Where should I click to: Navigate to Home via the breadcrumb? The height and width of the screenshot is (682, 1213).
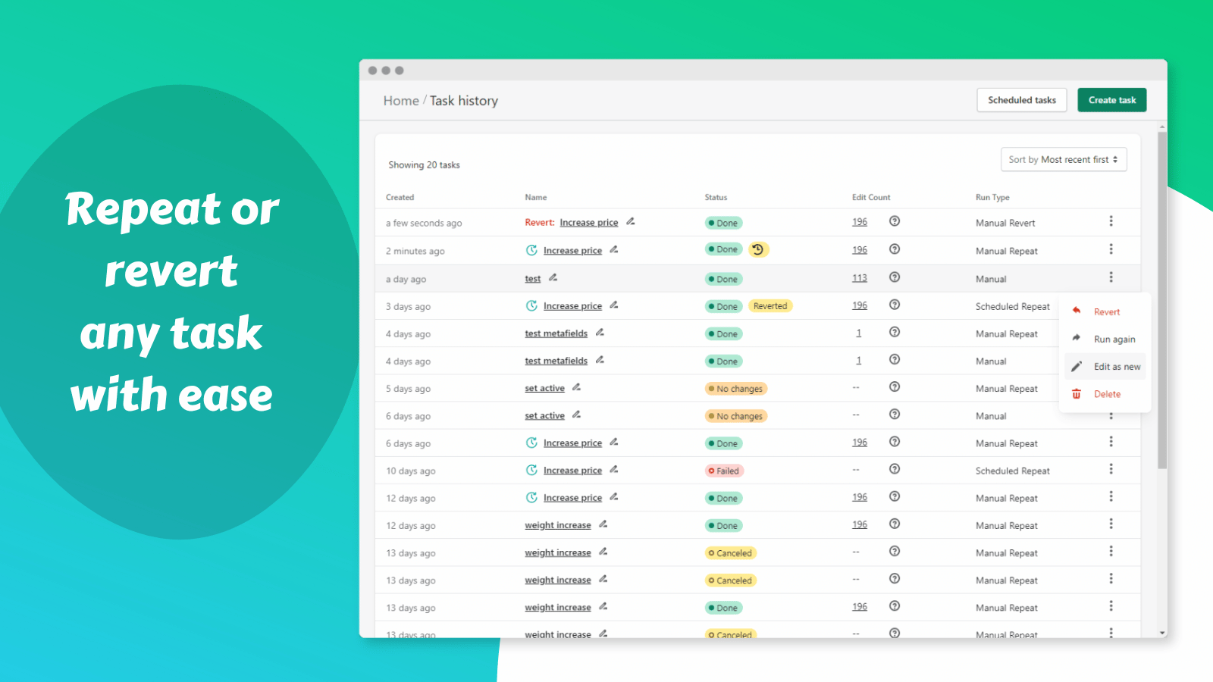pos(400,100)
